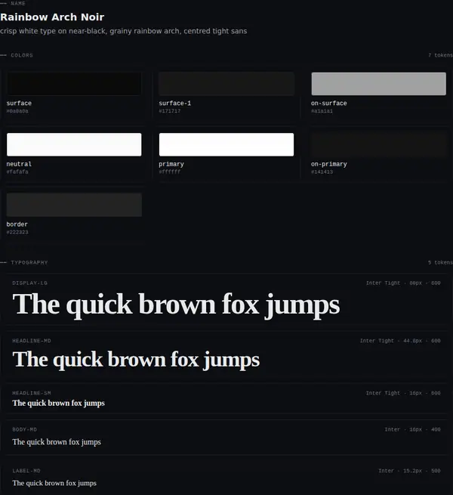
Task: Select the border color swatch
Action: point(74,205)
